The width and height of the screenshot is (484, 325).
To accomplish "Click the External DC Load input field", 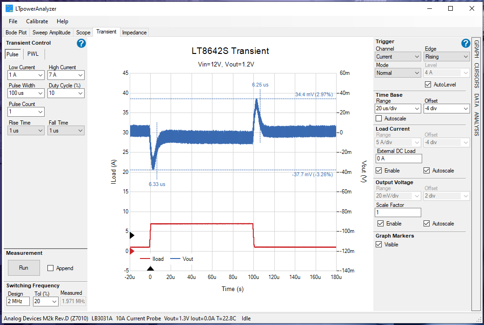I will (398, 158).
